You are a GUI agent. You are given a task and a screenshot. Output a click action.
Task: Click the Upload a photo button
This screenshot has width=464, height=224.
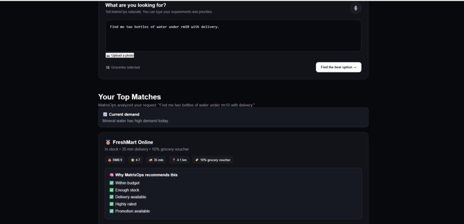click(120, 55)
